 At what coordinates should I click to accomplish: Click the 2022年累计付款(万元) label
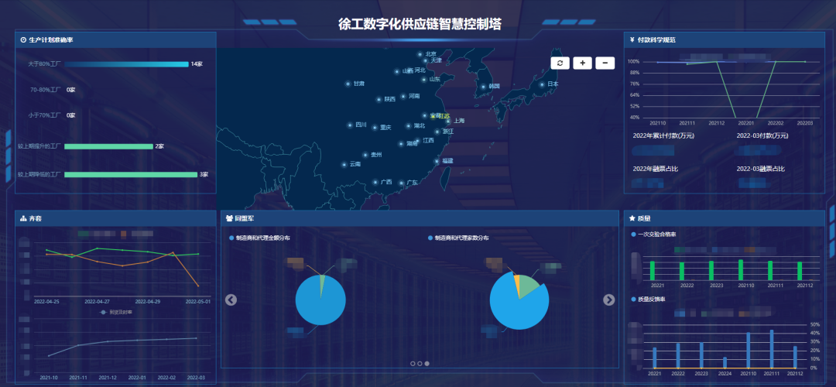click(663, 136)
